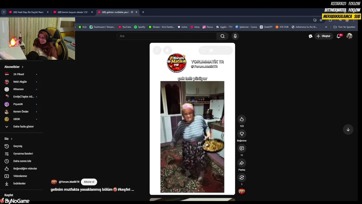
Task: Go to next Short with down arrow
Action: click(348, 129)
